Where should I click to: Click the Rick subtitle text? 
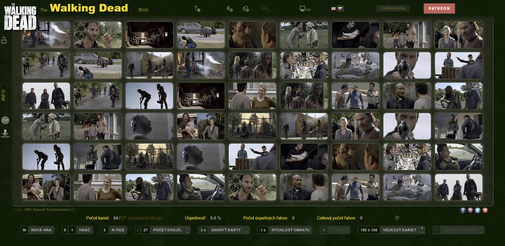[x=143, y=10]
